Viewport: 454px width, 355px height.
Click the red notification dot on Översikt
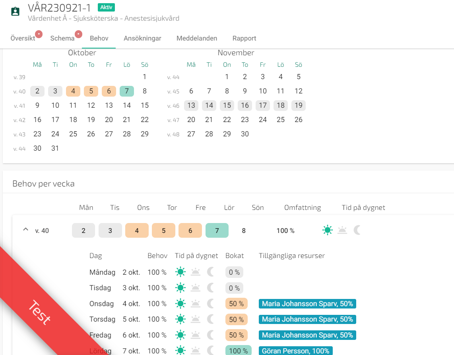coord(39,34)
